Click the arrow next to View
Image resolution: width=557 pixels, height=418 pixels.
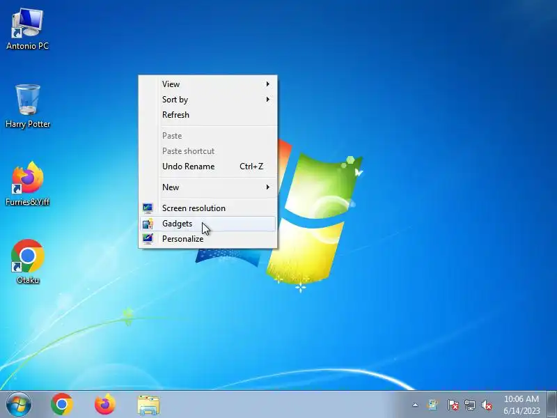pyautogui.click(x=268, y=84)
